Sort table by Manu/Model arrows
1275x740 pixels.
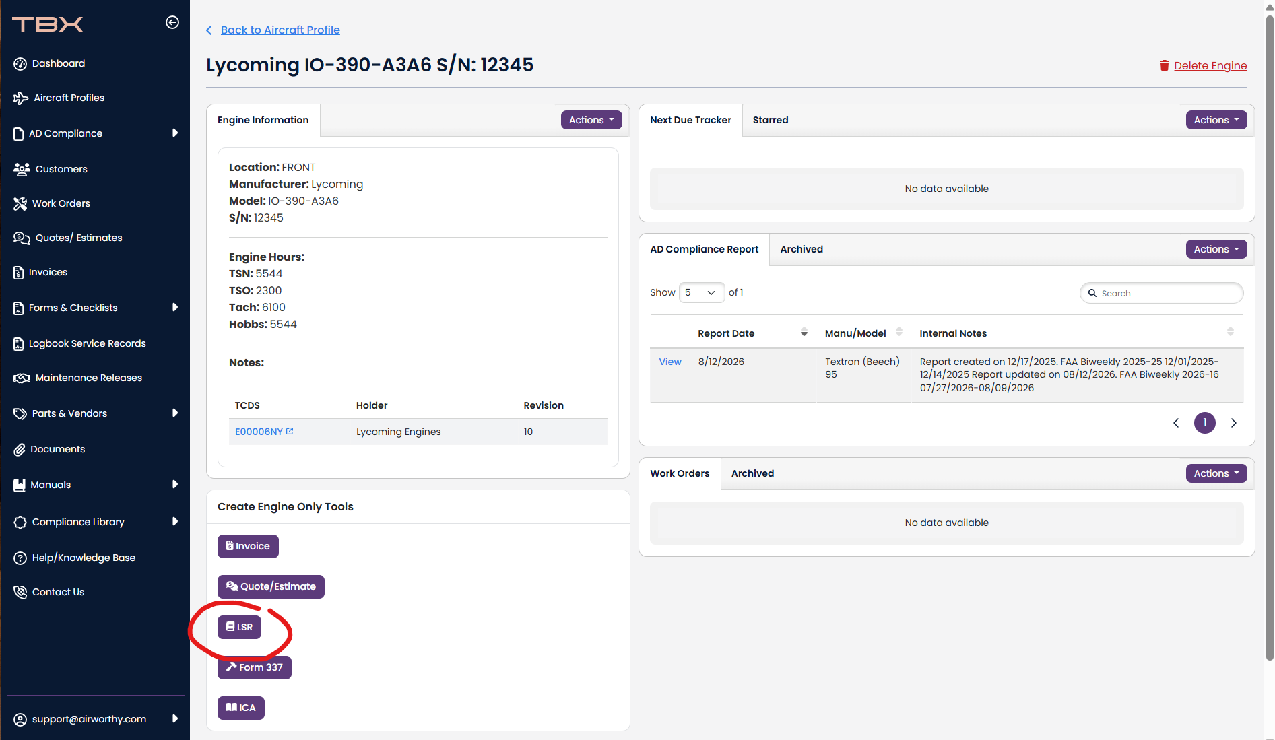point(898,331)
